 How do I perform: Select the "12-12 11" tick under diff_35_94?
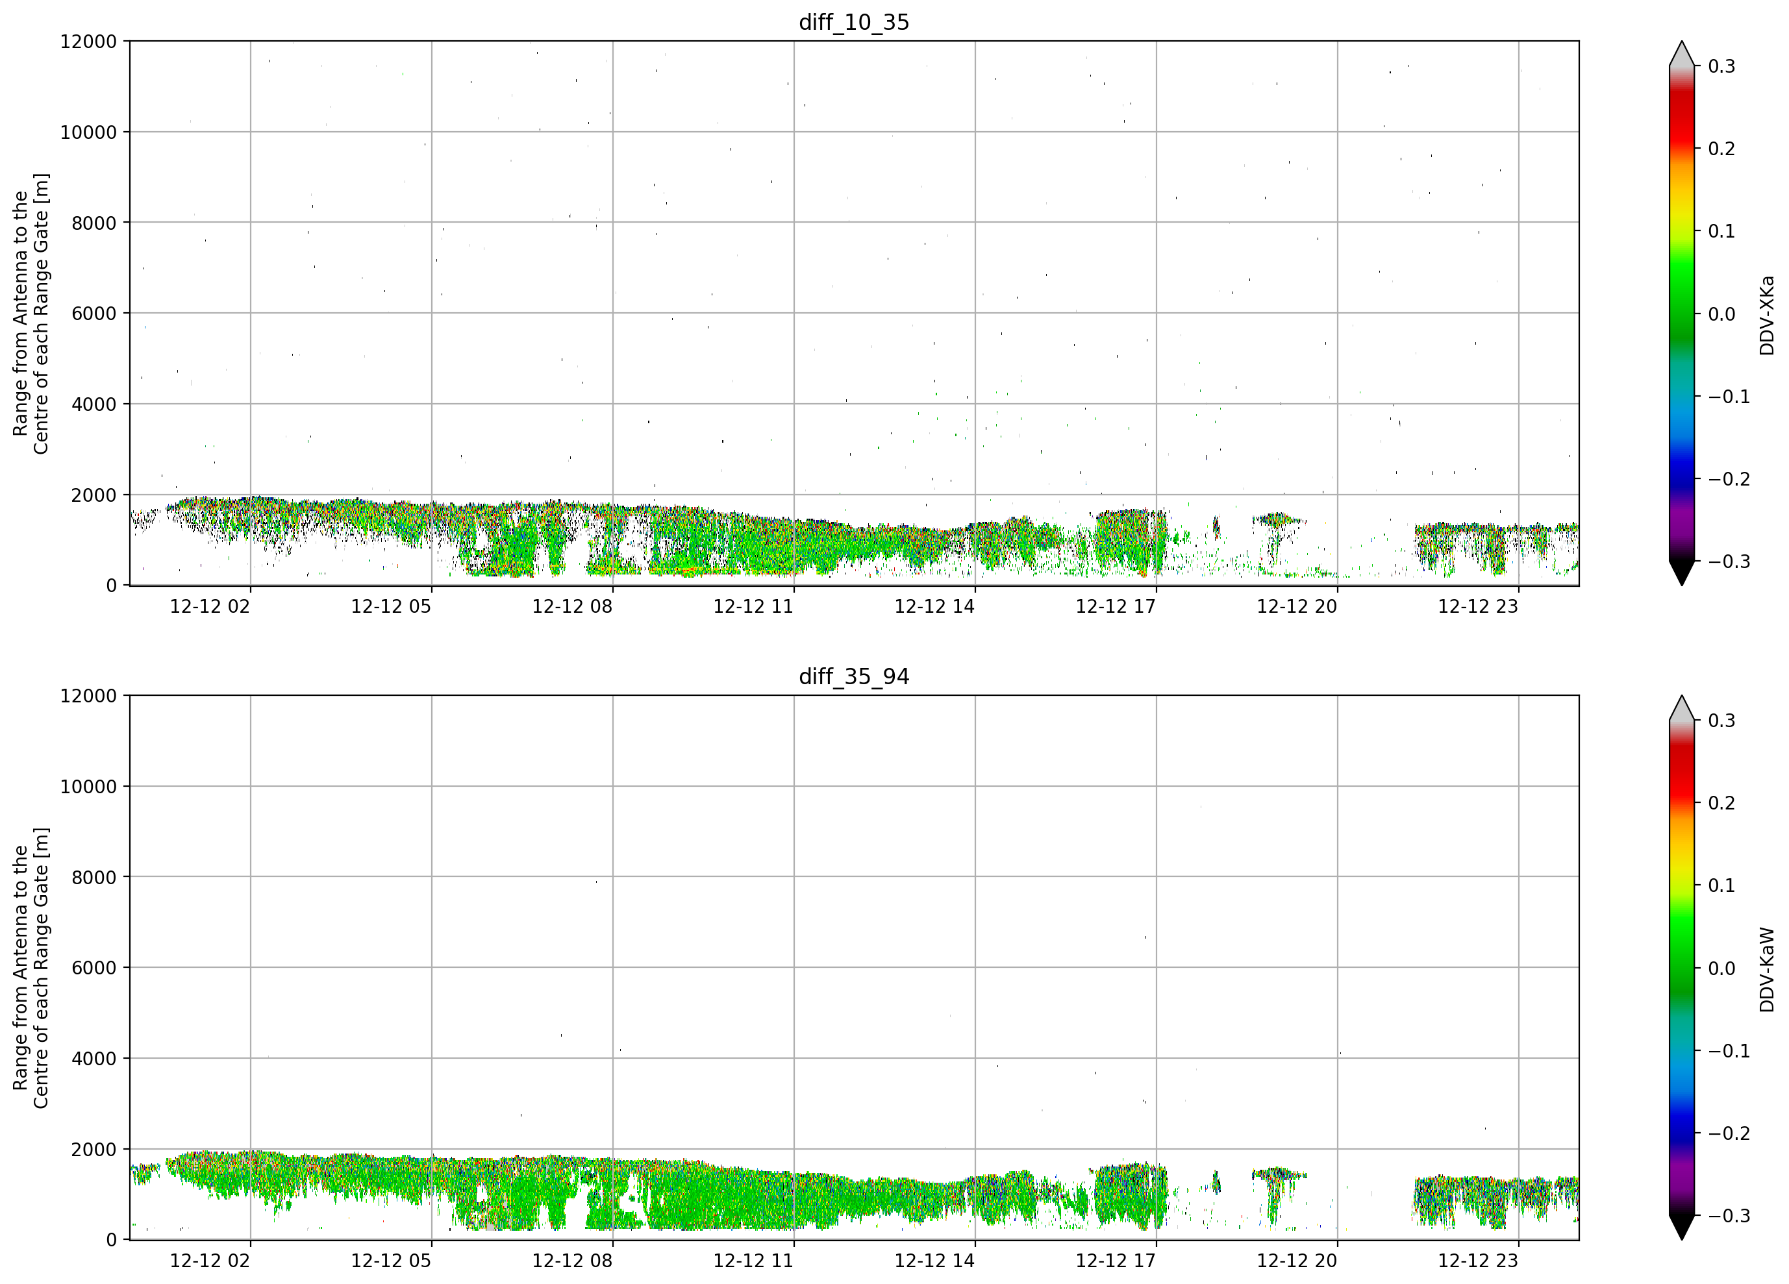(753, 1261)
